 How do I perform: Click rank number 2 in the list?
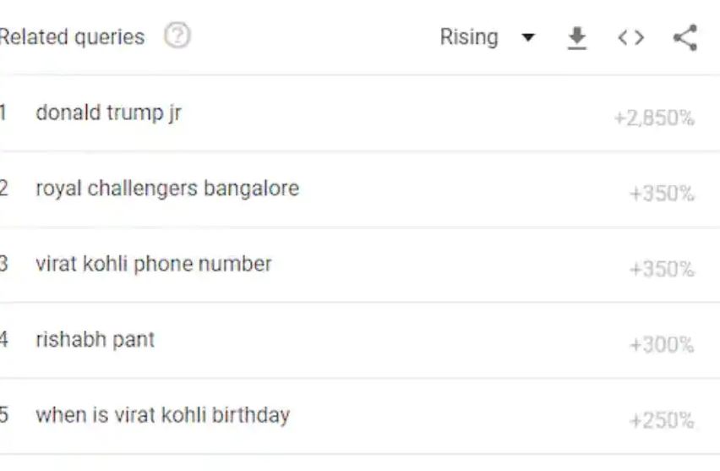pos(4,188)
